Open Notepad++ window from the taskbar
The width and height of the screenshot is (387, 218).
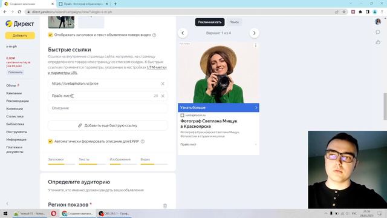tap(29, 214)
